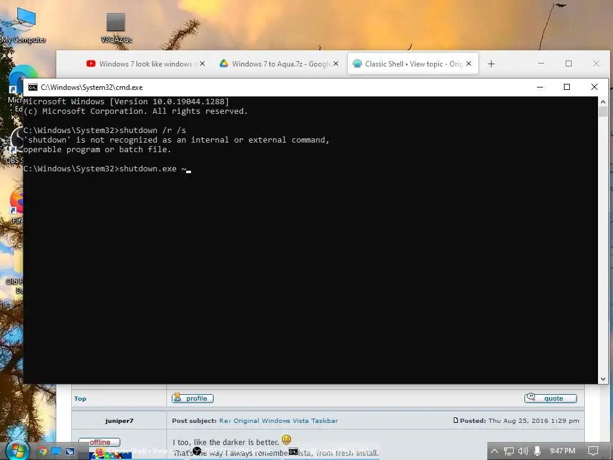Viewport: 613px width, 460px height.
Task: Click the cmd vertical scrollbar thumb
Action: (x=603, y=111)
